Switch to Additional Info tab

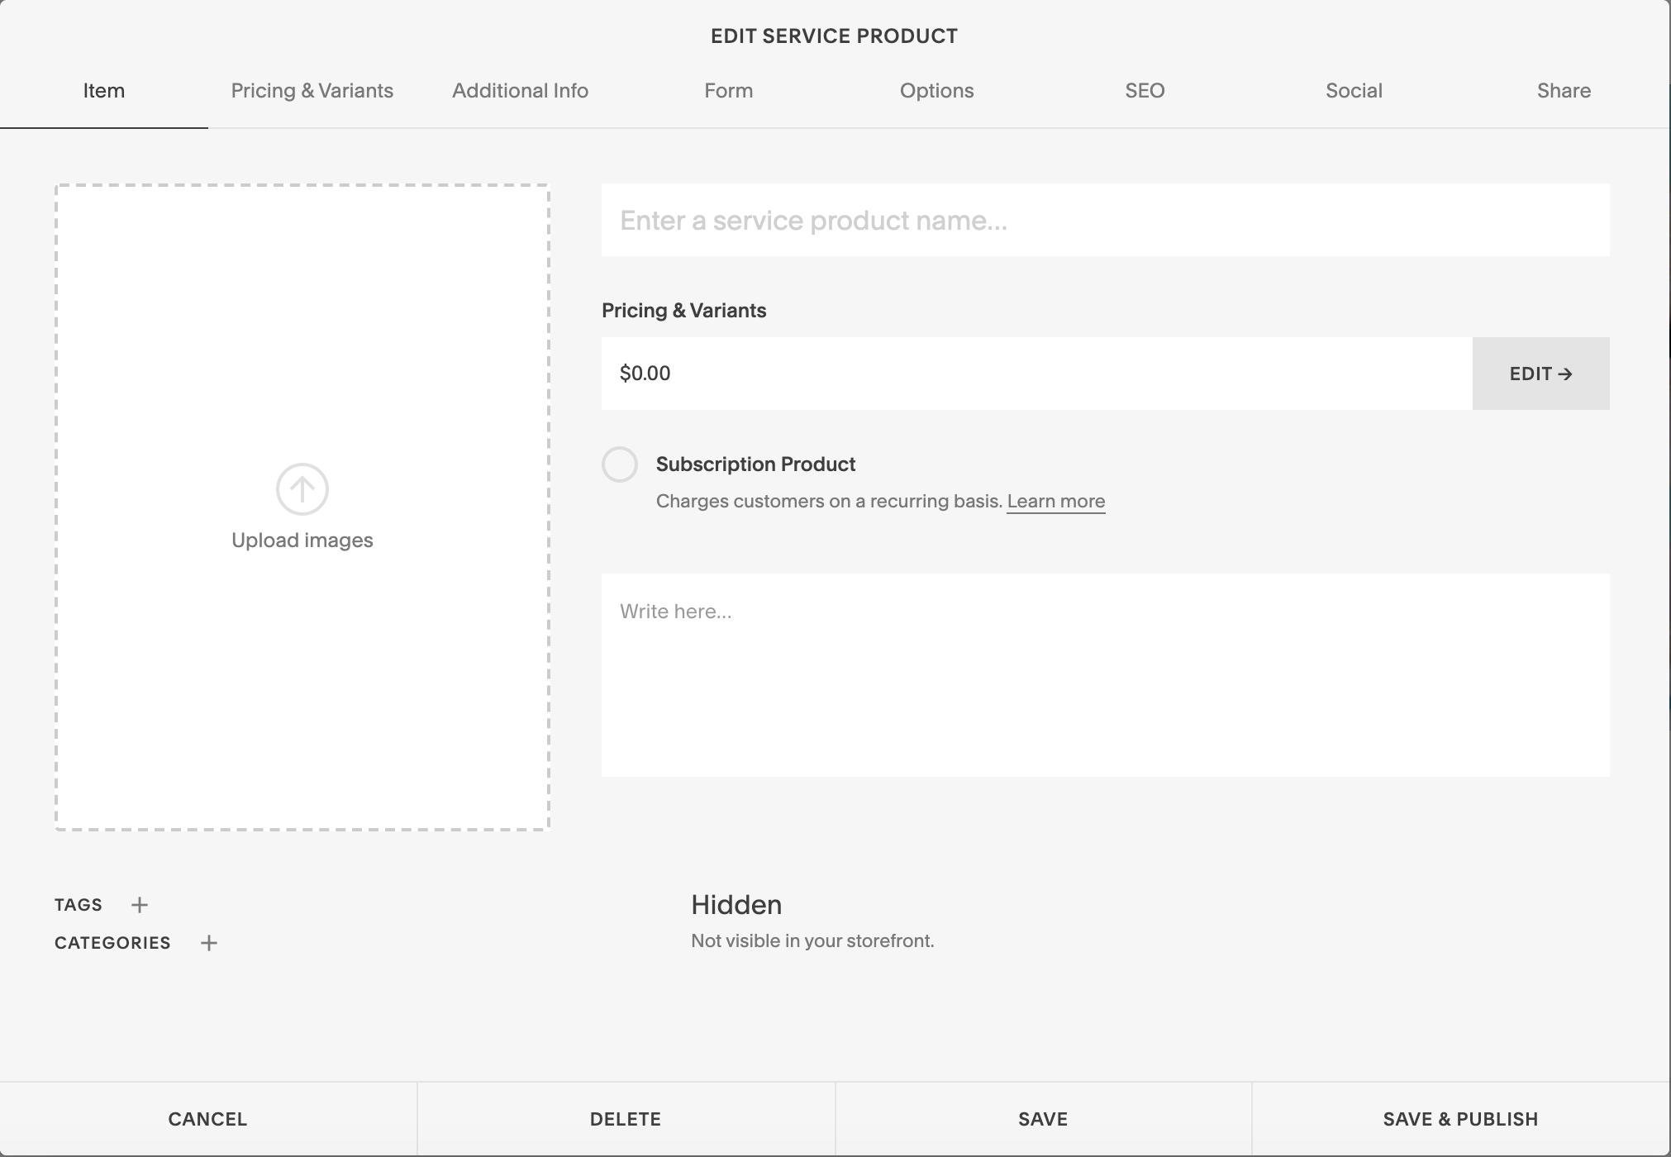coord(521,91)
